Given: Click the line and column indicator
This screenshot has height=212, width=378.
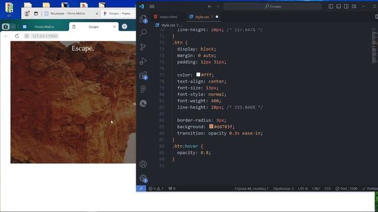Looking at the screenshot, I should (x=252, y=188).
